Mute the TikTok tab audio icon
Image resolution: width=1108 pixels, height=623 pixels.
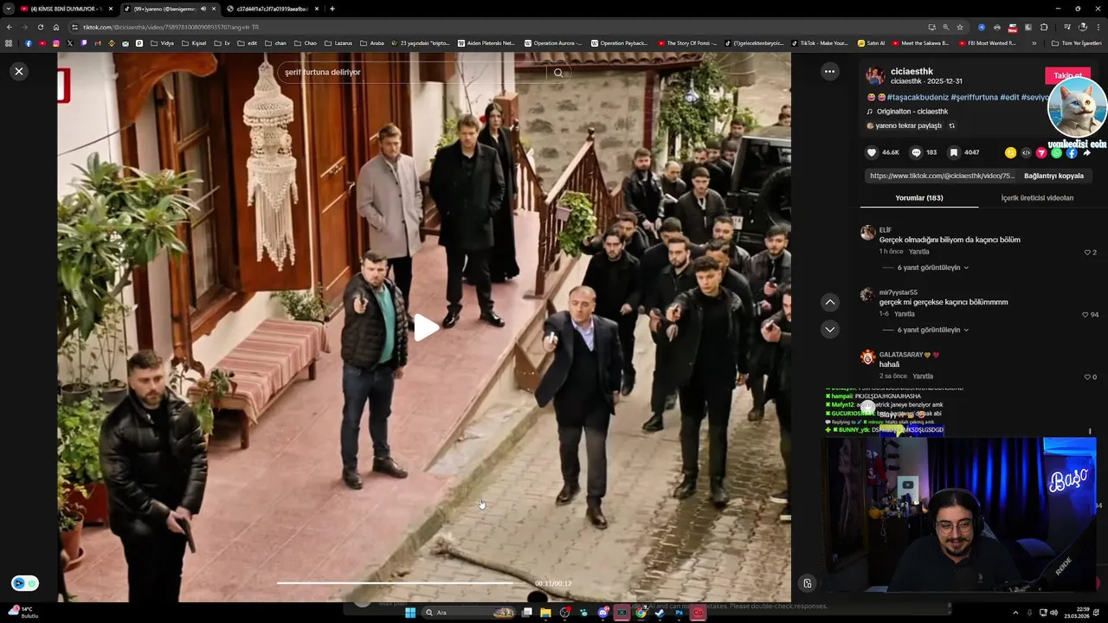[x=203, y=9]
